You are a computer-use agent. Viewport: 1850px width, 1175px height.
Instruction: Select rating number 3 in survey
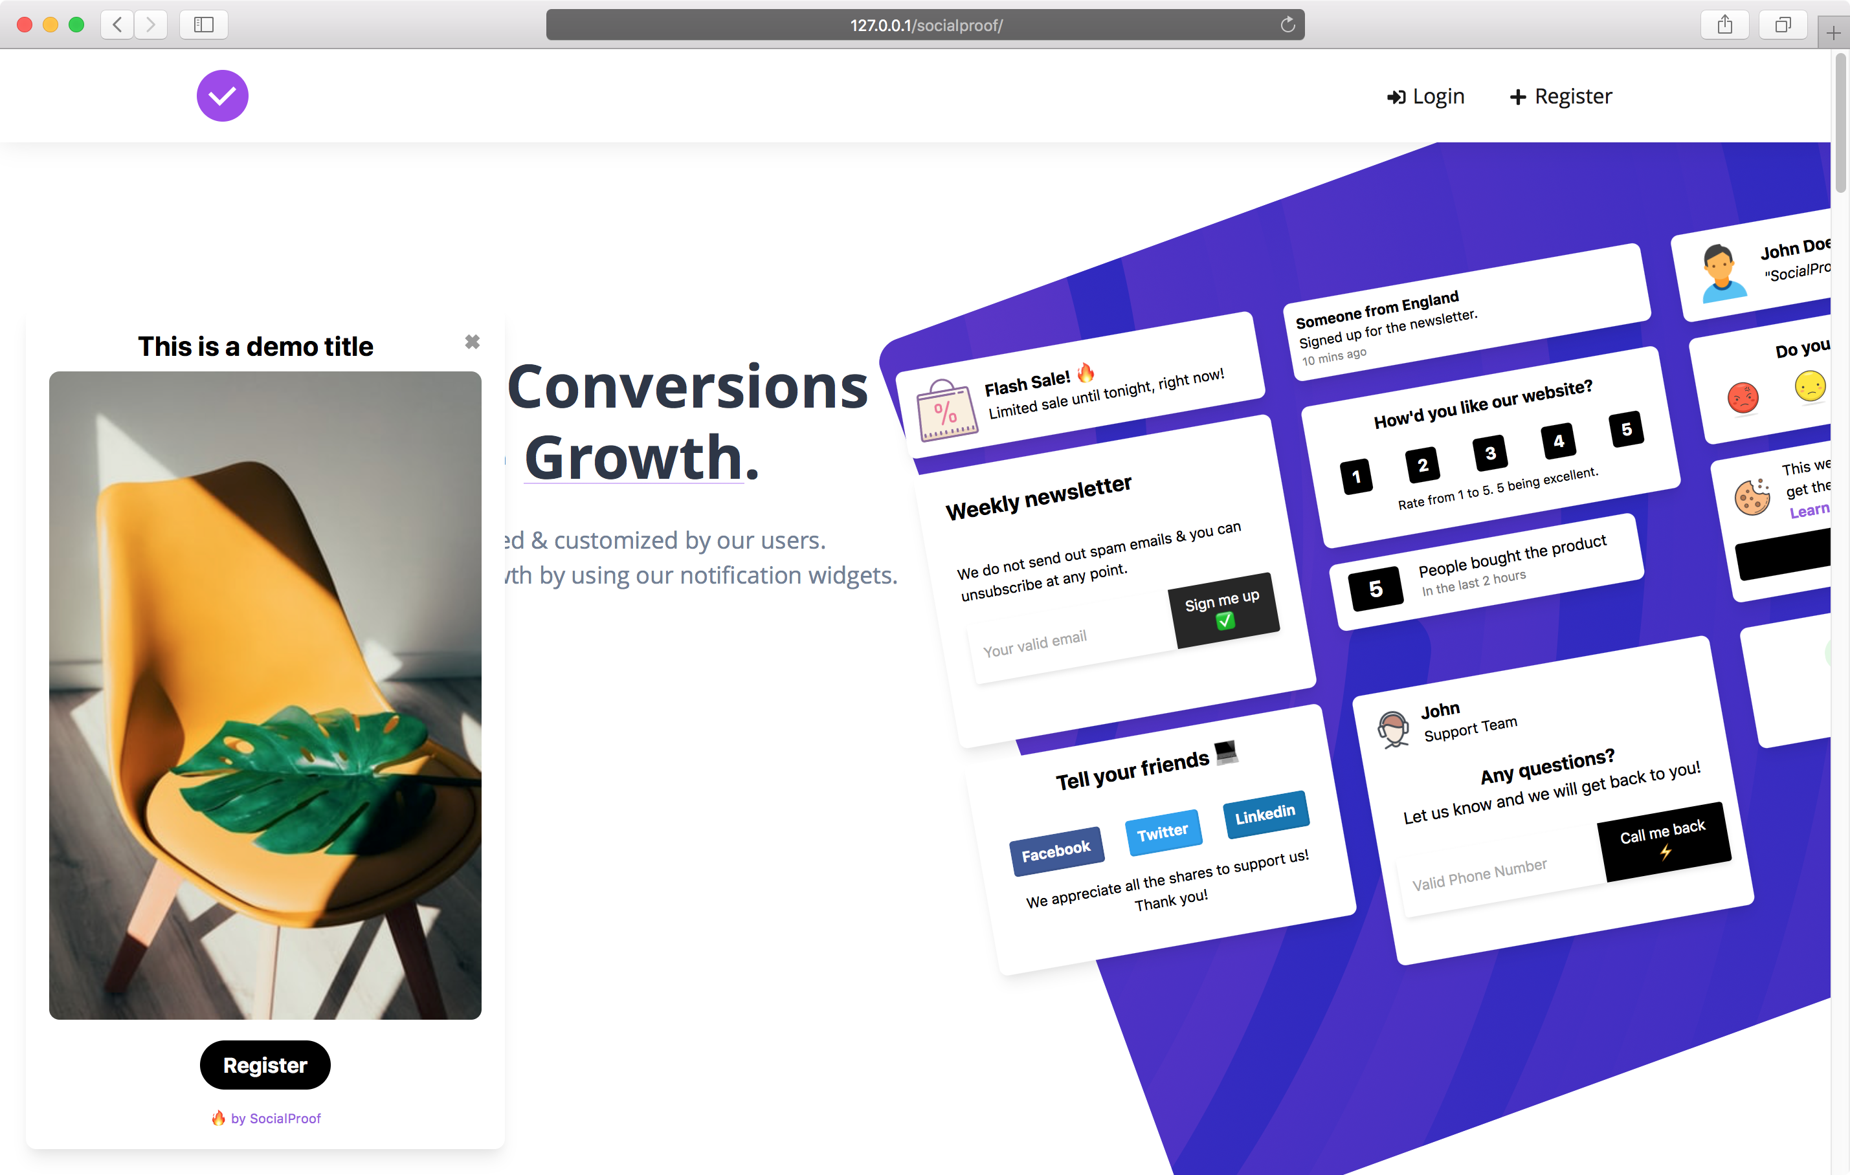1489,453
